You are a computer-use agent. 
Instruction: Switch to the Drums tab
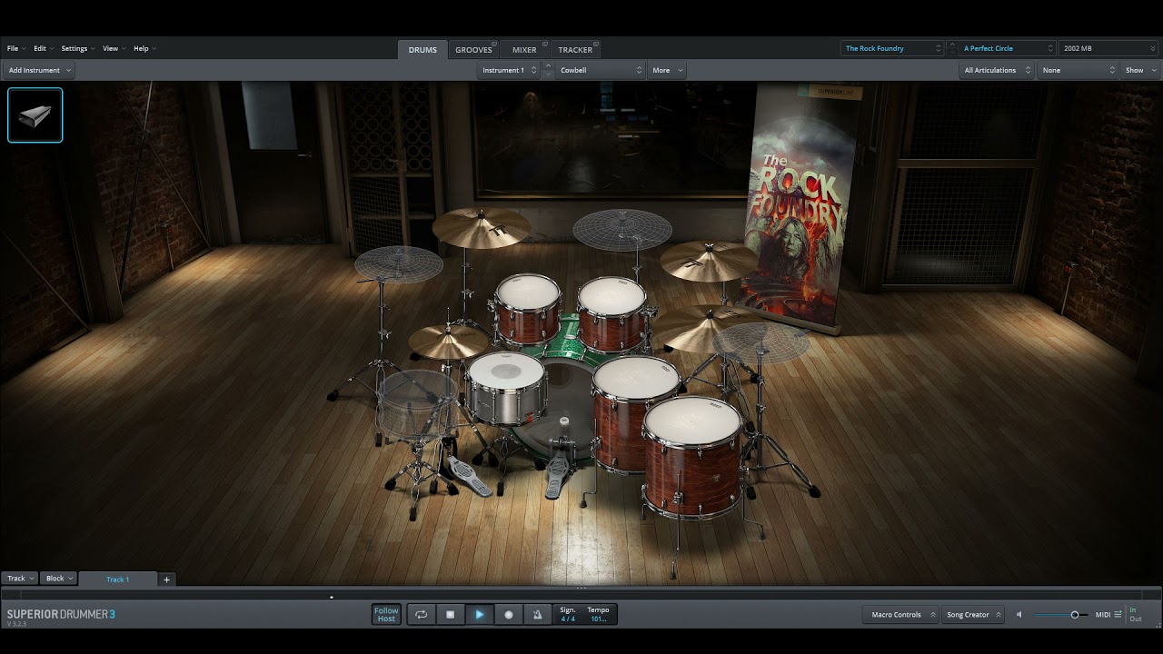click(x=422, y=50)
